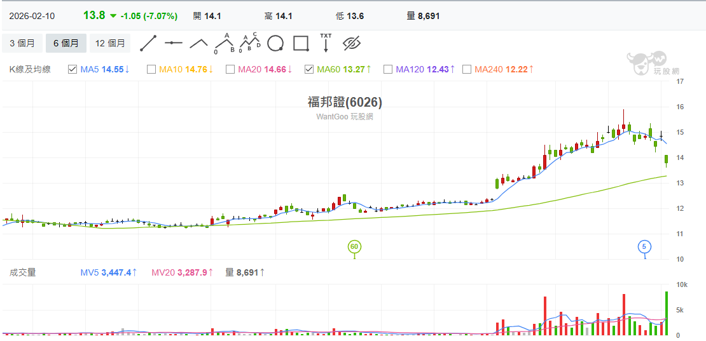Uncheck the MA5 moving average checkbox
The height and width of the screenshot is (341, 706).
73,69
